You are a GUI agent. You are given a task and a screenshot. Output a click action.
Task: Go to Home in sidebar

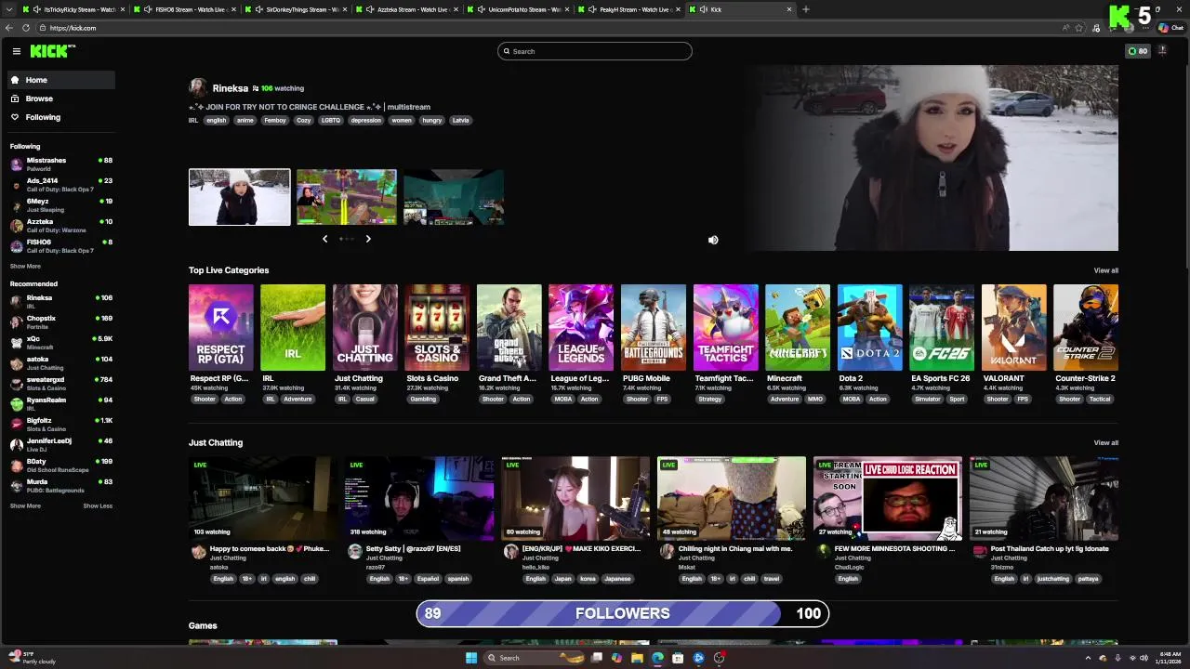(61, 80)
